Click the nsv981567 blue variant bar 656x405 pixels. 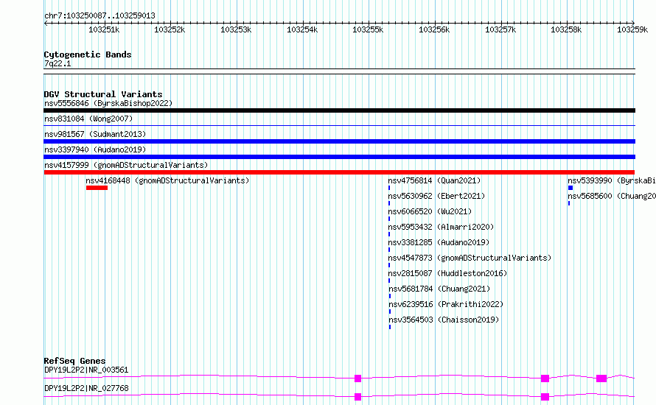click(339, 141)
